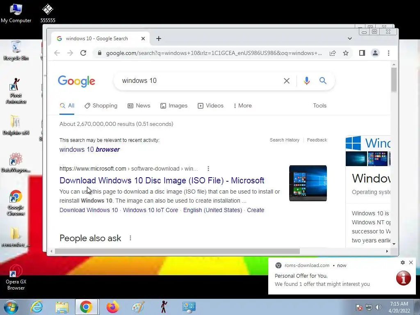The image size is (420, 315).
Task: Select the All results tab
Action: (x=67, y=105)
